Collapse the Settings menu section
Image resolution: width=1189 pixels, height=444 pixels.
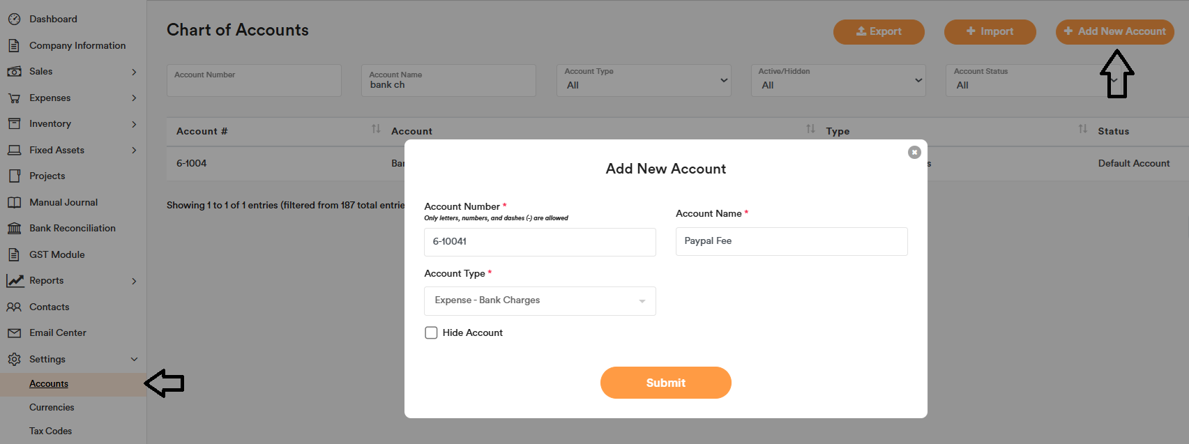(x=134, y=360)
